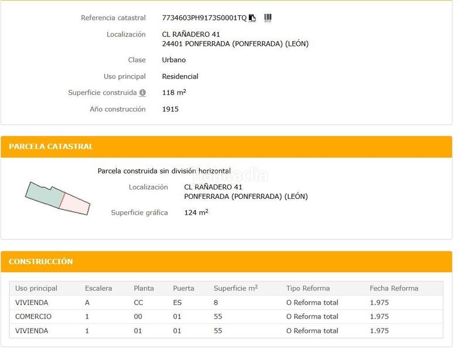Copy the cadastral reference number
The width and height of the screenshot is (461, 352).
click(x=252, y=18)
